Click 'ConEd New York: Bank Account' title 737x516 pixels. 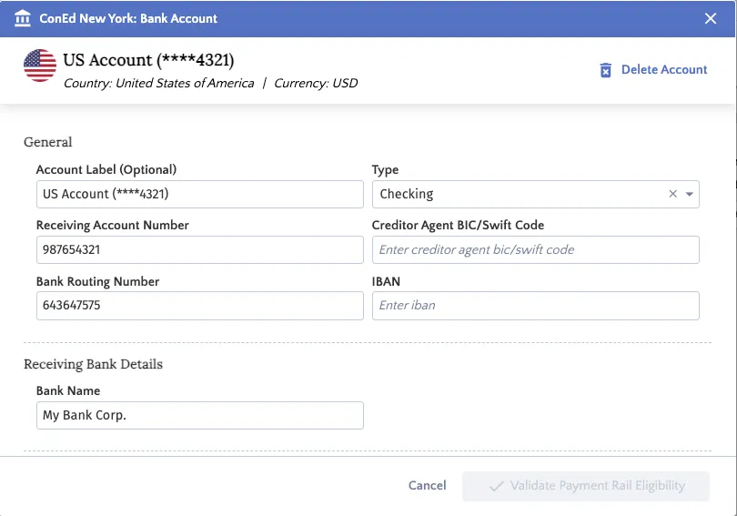tap(128, 18)
